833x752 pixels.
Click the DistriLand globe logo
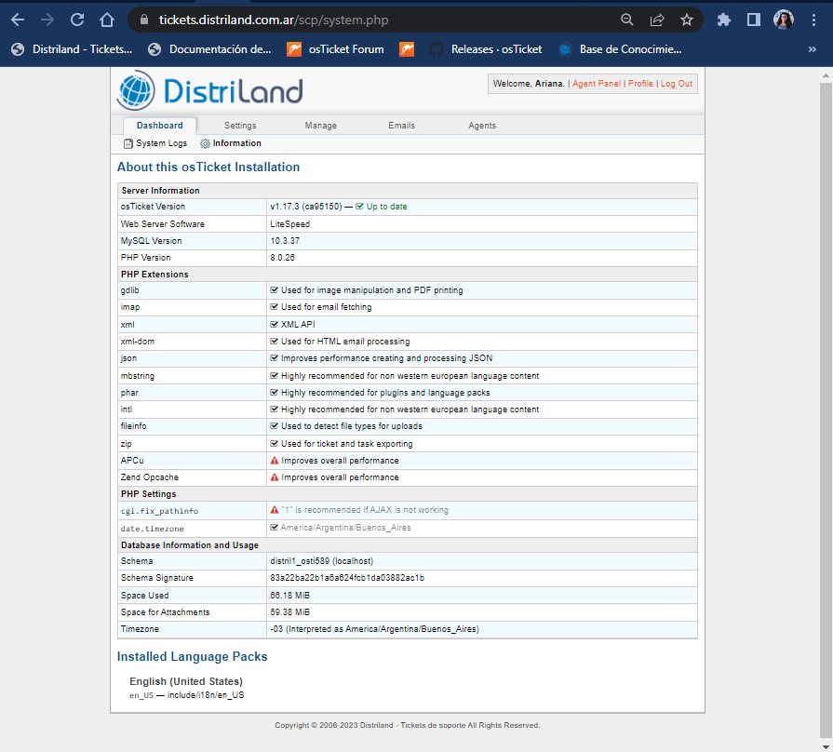137,90
